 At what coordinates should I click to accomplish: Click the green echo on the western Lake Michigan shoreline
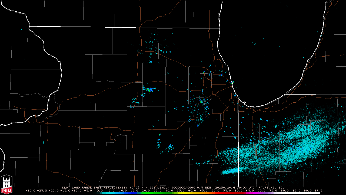(x=232, y=82)
